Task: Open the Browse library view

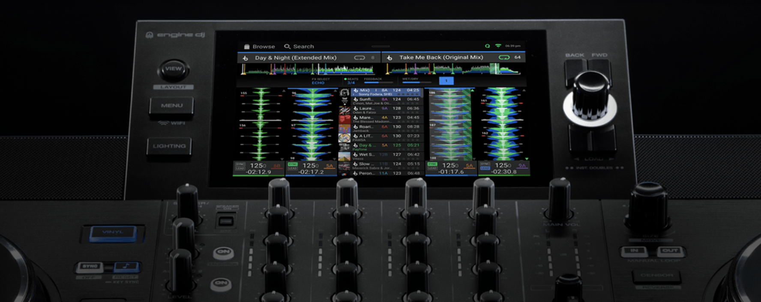Action: (259, 47)
